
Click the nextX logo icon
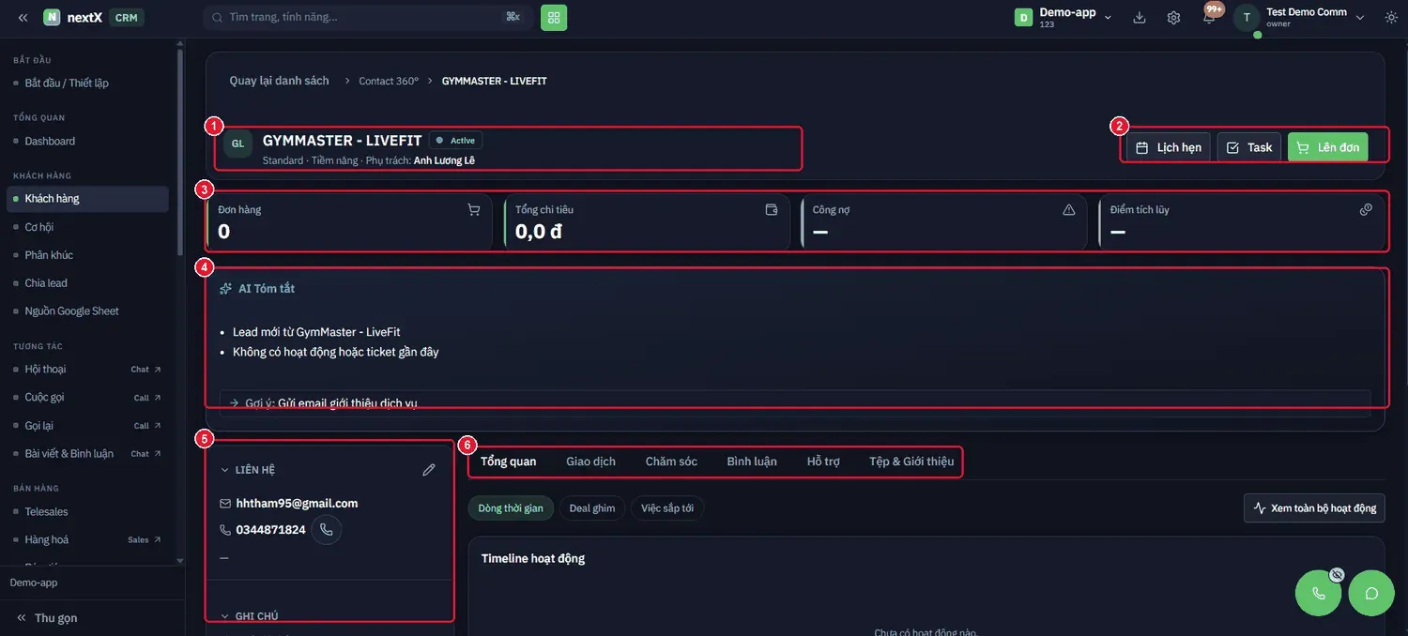(x=52, y=17)
